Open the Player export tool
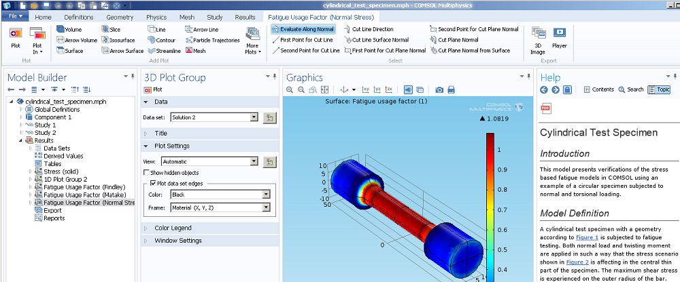 [x=560, y=38]
